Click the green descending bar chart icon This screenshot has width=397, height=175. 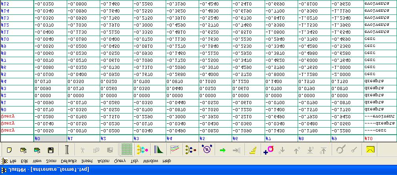click(159, 150)
